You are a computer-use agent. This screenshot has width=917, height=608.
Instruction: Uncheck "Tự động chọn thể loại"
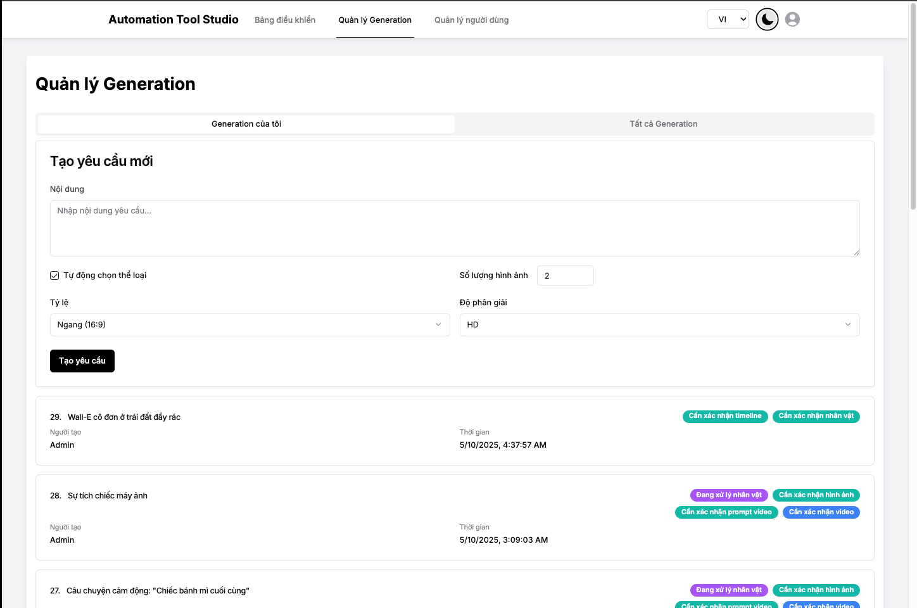[54, 275]
